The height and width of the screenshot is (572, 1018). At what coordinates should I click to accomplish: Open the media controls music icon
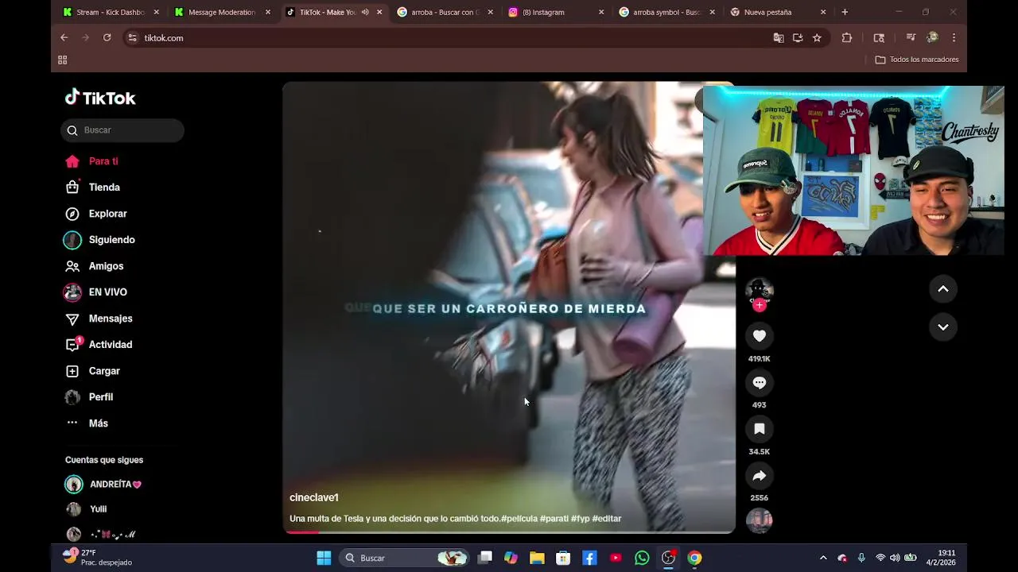pyautogui.click(x=911, y=37)
